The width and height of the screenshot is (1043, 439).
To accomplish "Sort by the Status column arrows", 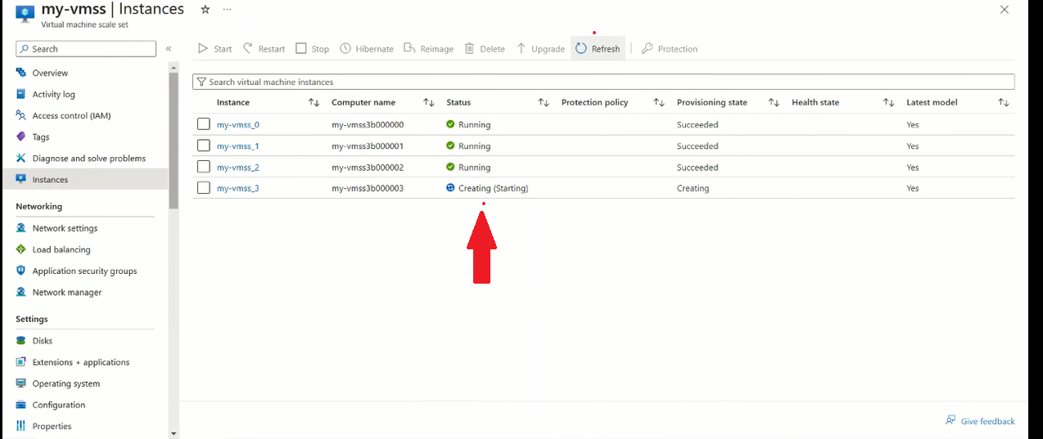I will tap(544, 102).
